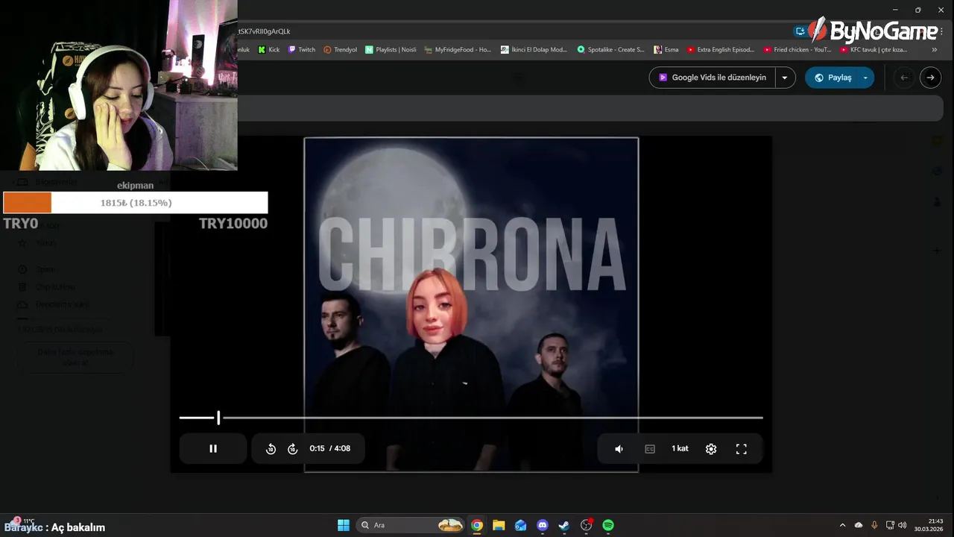Click the OneDrive cloud tray icon

click(859, 525)
